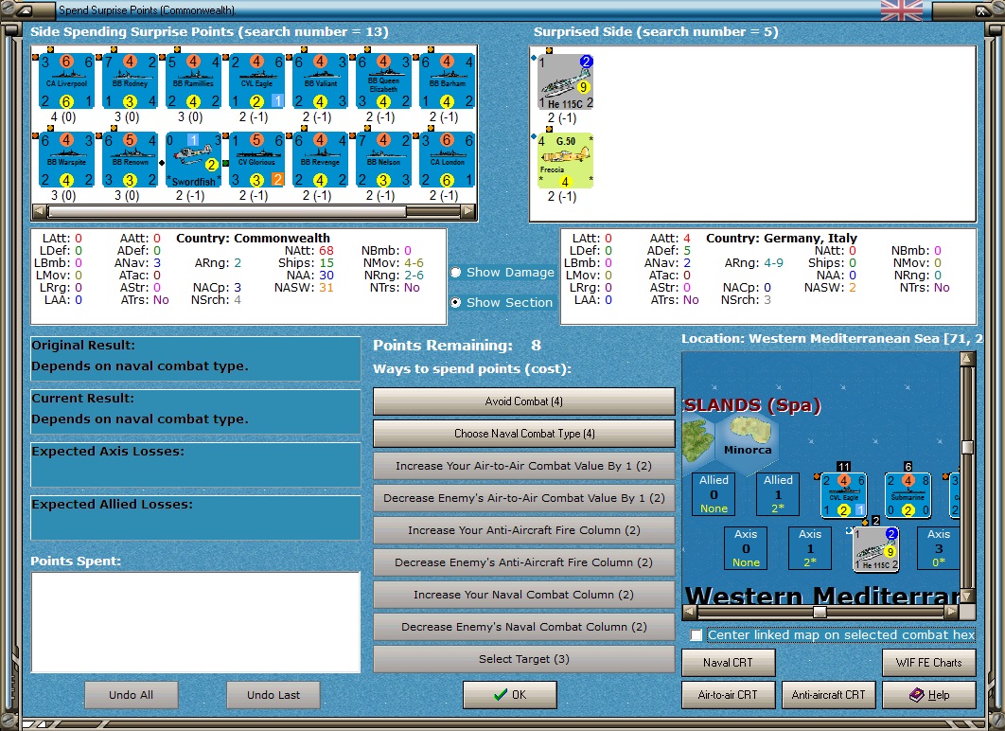Open the Help button
The height and width of the screenshot is (731, 1005).
click(928, 694)
